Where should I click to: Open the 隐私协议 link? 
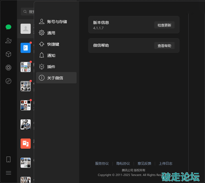coord(123,164)
